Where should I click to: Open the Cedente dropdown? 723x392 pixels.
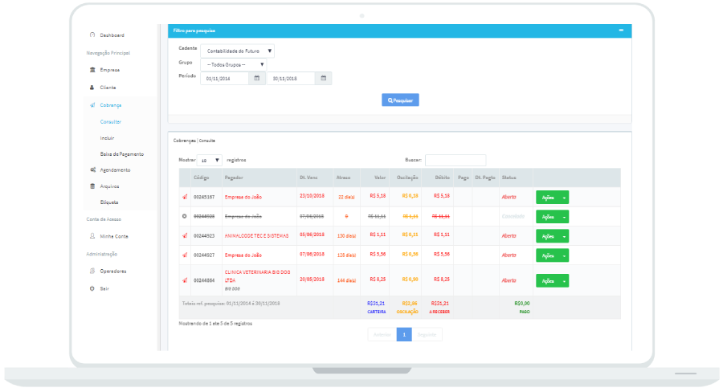(x=238, y=51)
